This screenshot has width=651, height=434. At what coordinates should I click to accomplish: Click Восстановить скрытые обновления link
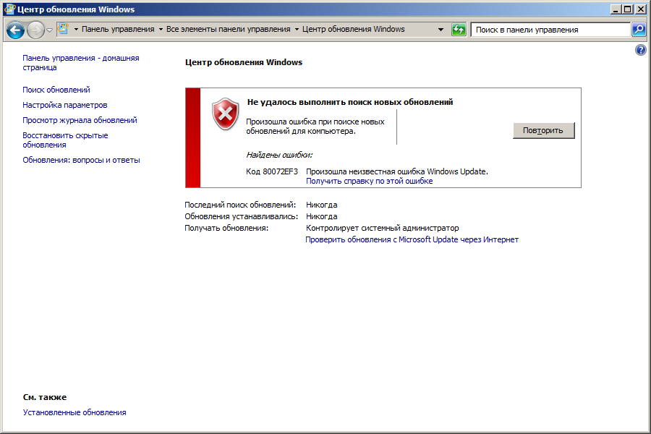pyautogui.click(x=65, y=140)
